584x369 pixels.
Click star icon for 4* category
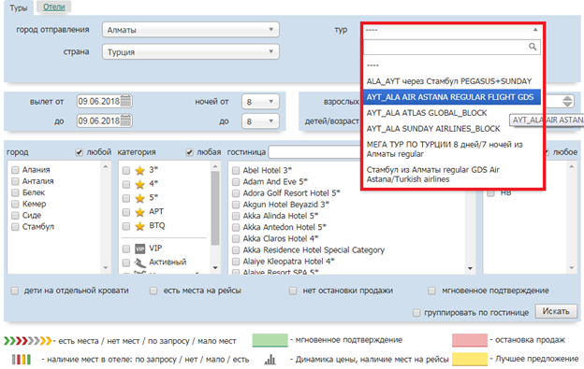coord(140,184)
